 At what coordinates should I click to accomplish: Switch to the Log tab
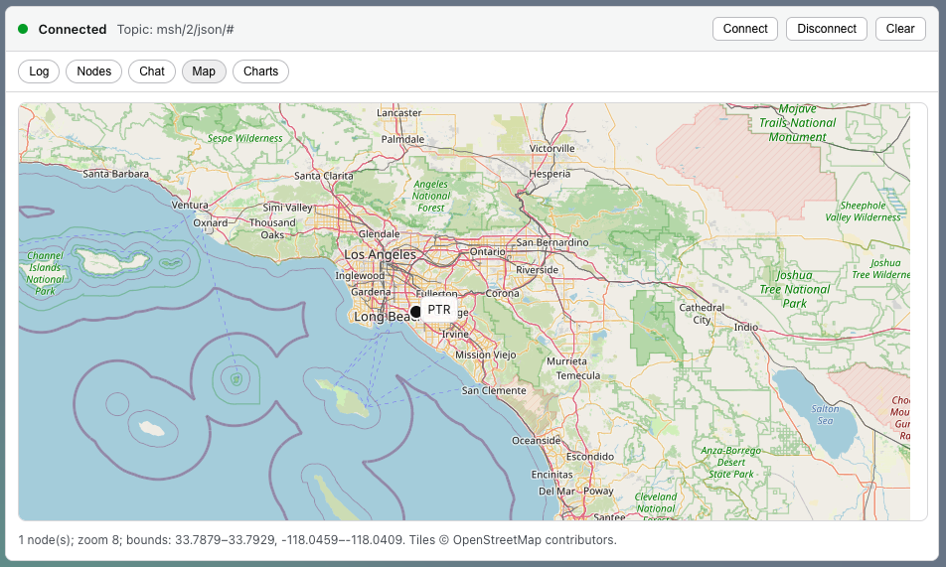pyautogui.click(x=39, y=71)
